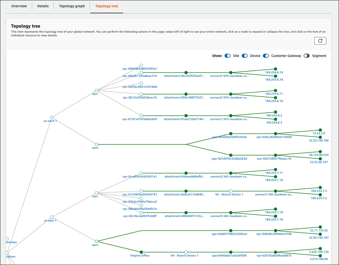
Task: Collapse the us-west-1 region node
Action: tap(51, 117)
